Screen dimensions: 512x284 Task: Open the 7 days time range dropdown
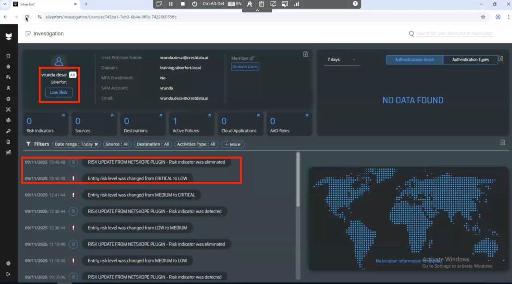342,59
